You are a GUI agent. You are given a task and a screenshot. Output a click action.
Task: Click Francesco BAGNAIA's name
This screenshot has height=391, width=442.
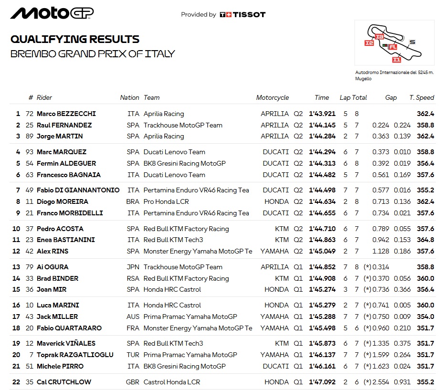(69, 175)
